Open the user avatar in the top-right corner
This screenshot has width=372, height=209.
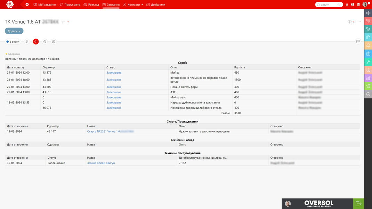point(365,5)
